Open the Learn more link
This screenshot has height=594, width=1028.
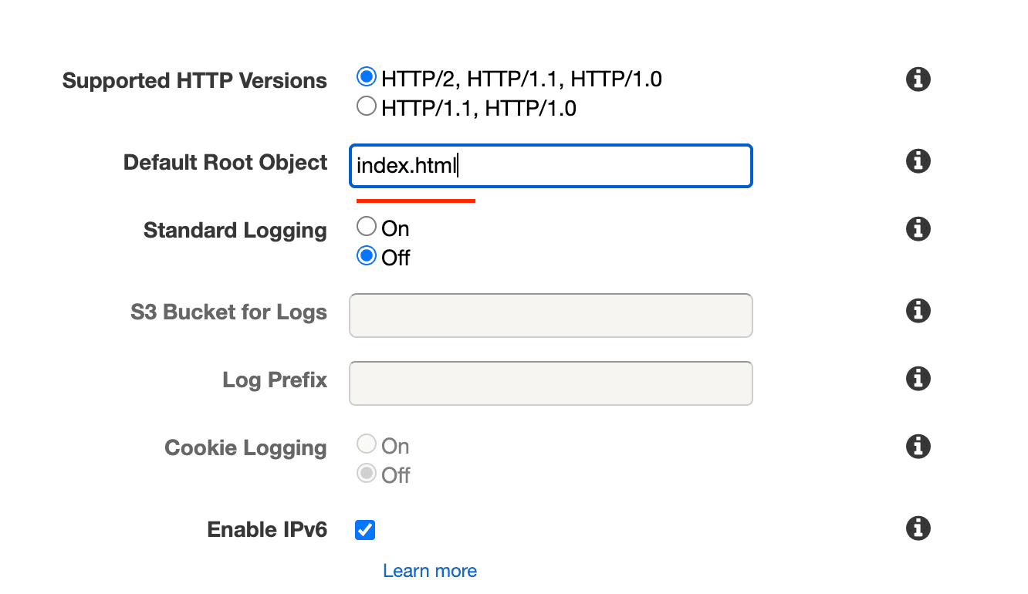click(430, 571)
